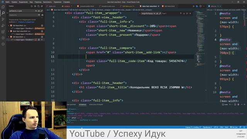The width and height of the screenshot is (247, 139).
Task: Create a new terminal with plus icon
Action: [x=230, y=104]
